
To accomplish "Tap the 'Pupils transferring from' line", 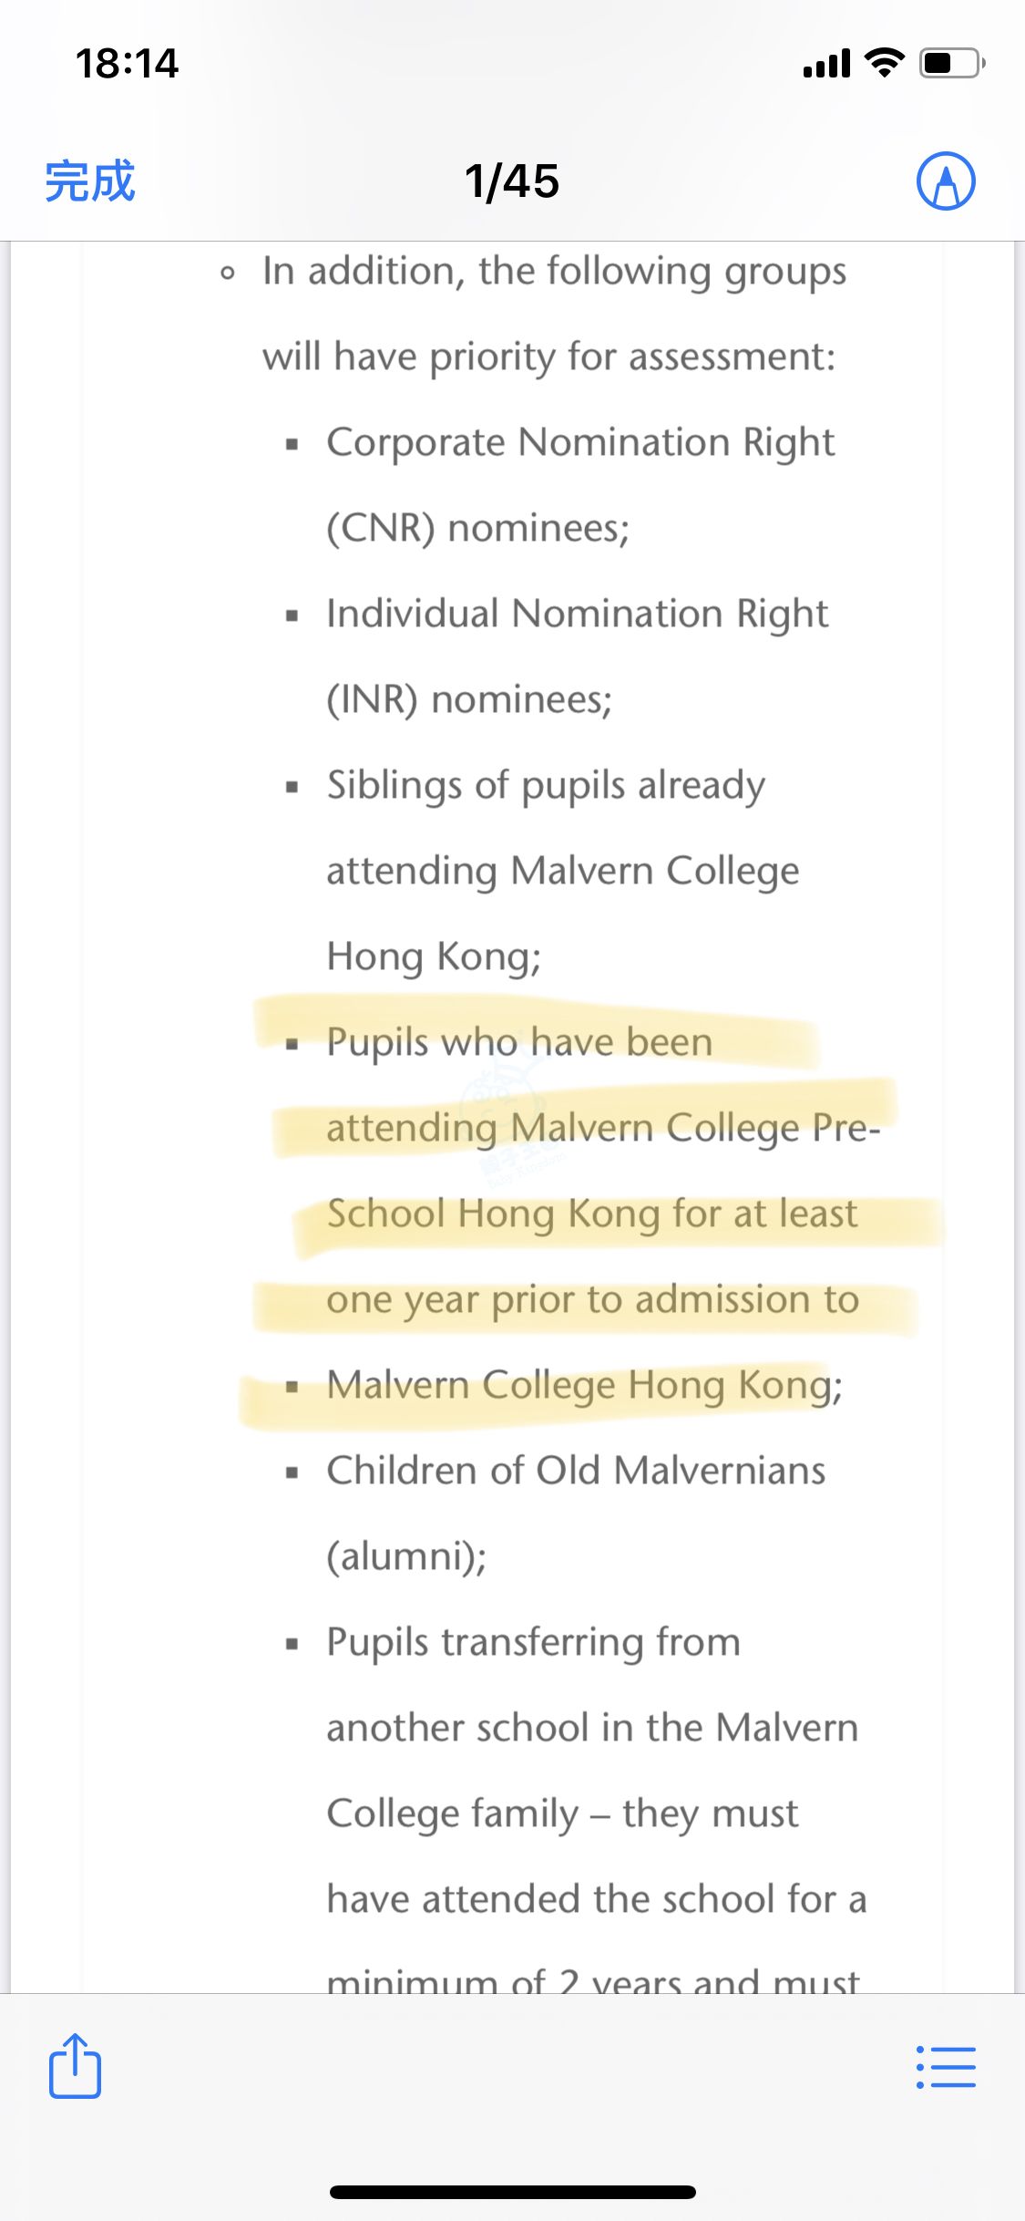I will 533,1643.
